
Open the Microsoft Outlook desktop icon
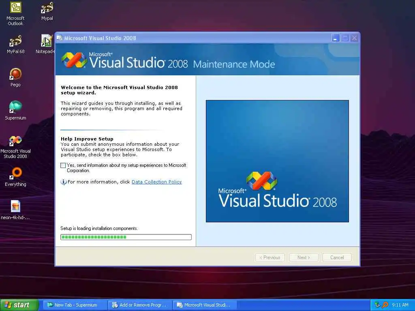click(15, 13)
